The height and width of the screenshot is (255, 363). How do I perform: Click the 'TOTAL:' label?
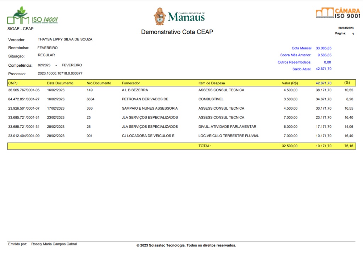[x=205, y=146]
